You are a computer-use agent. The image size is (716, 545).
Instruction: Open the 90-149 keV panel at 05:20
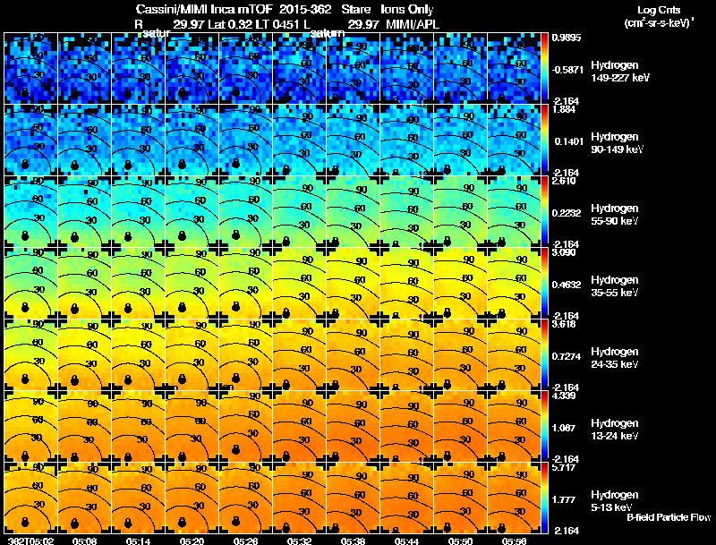(192, 141)
